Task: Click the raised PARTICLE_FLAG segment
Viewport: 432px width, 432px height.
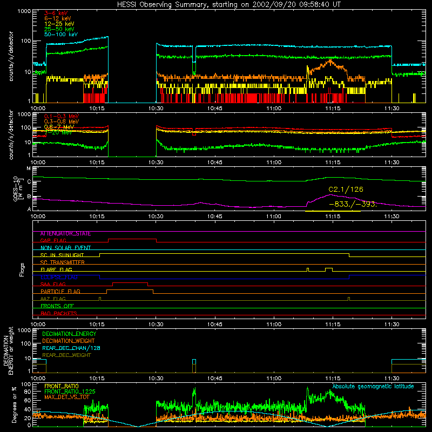Action: [130, 290]
